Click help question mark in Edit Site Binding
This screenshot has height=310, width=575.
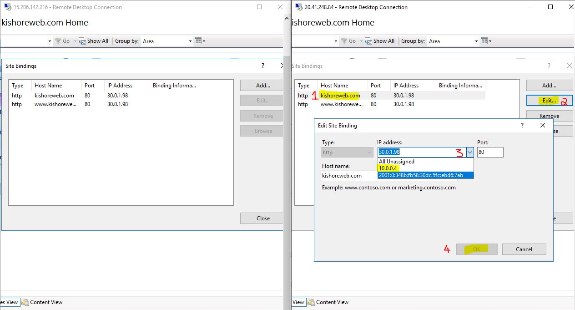pos(522,125)
